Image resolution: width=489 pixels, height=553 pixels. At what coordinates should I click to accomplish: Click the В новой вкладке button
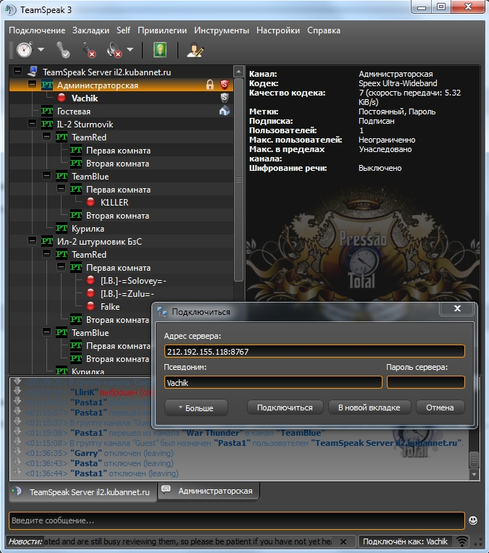pyautogui.click(x=369, y=408)
